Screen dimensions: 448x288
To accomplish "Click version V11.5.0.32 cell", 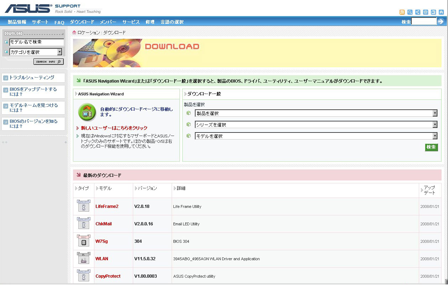I will tap(145, 259).
